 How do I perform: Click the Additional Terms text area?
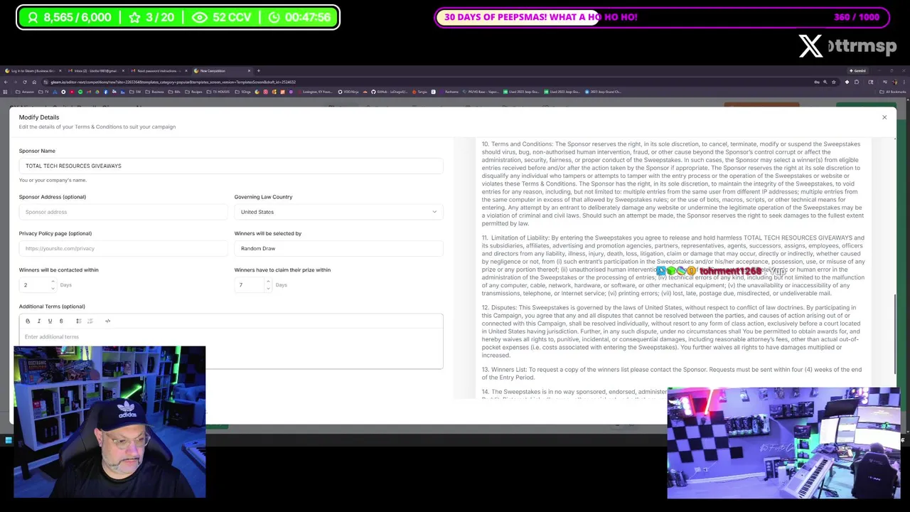[x=231, y=348]
